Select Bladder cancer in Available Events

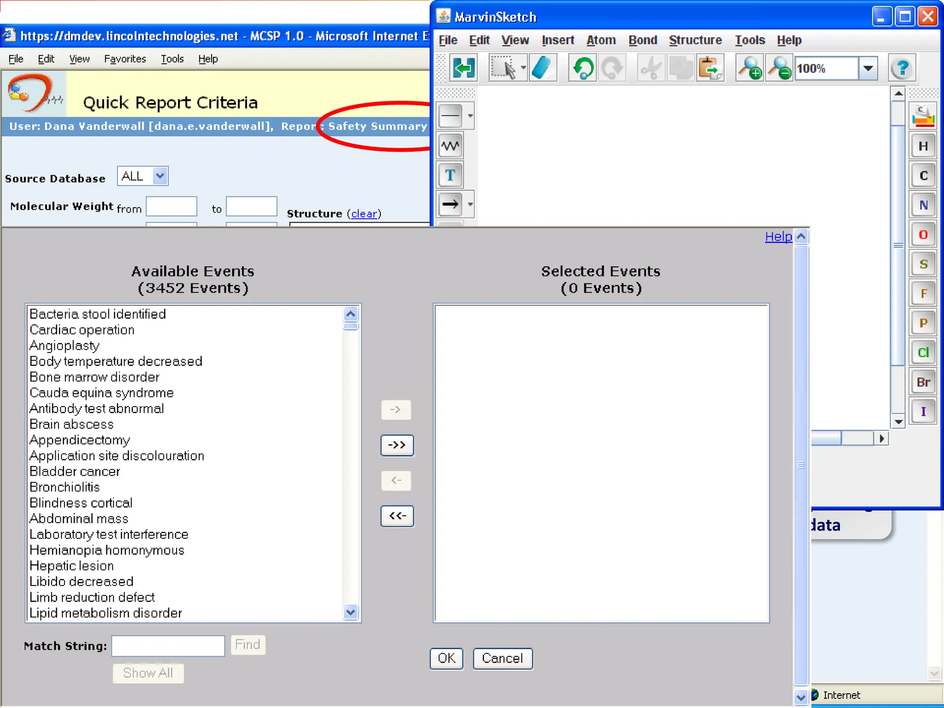coord(75,472)
